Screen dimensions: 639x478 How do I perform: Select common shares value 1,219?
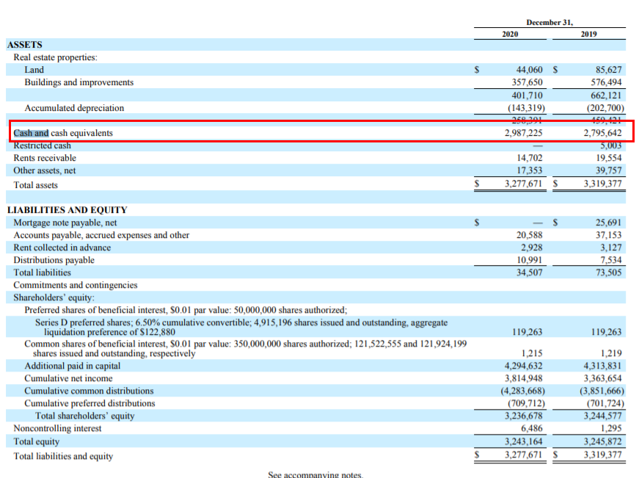(x=611, y=353)
